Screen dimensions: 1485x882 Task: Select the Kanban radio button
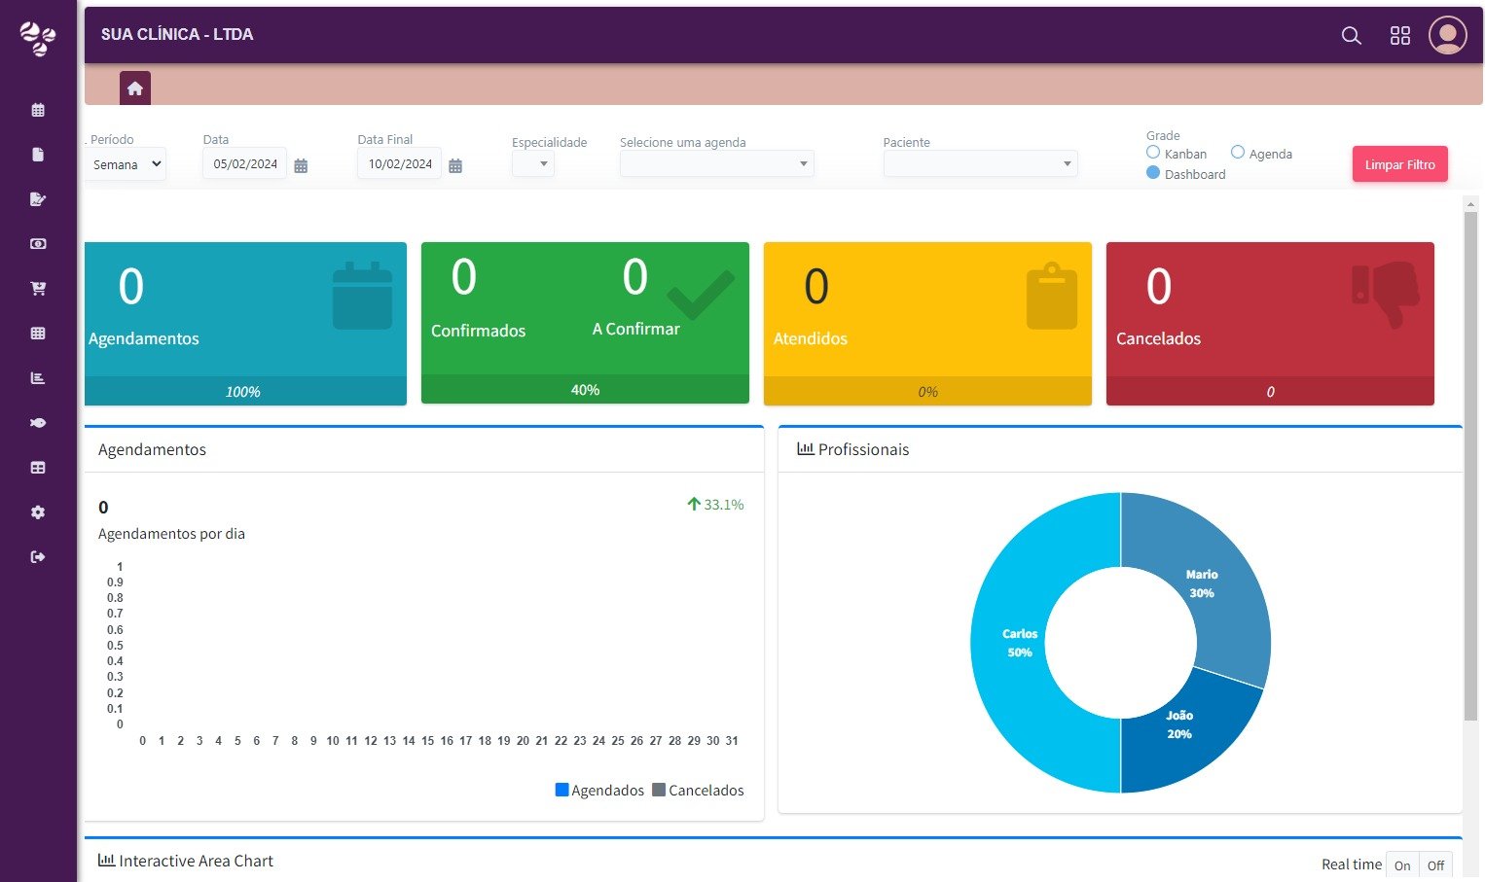[x=1153, y=153]
